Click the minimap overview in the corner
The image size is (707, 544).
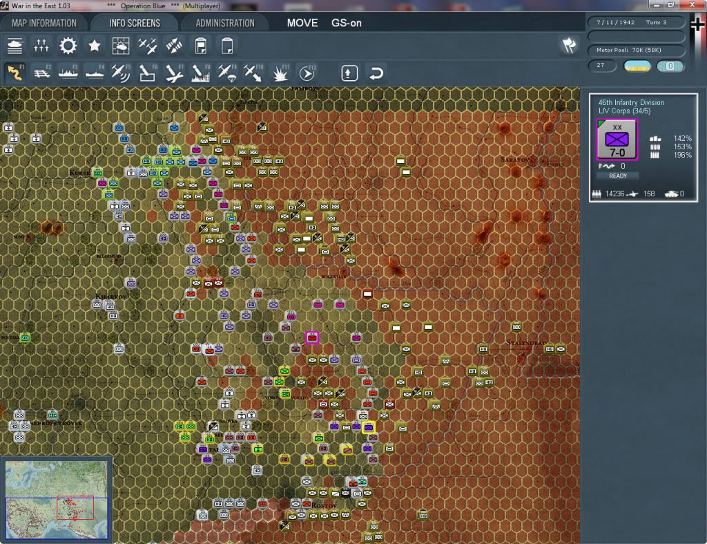click(x=57, y=499)
